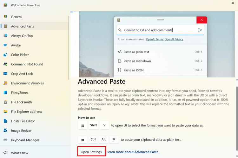Click the Environment Variables icon

coord(5,83)
